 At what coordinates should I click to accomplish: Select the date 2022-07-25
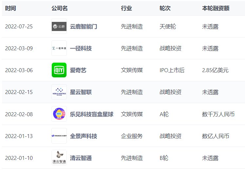[19, 26]
